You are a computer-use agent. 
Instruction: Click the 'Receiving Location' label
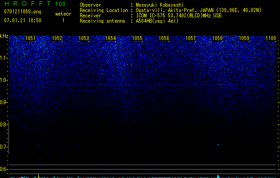coord(104,10)
